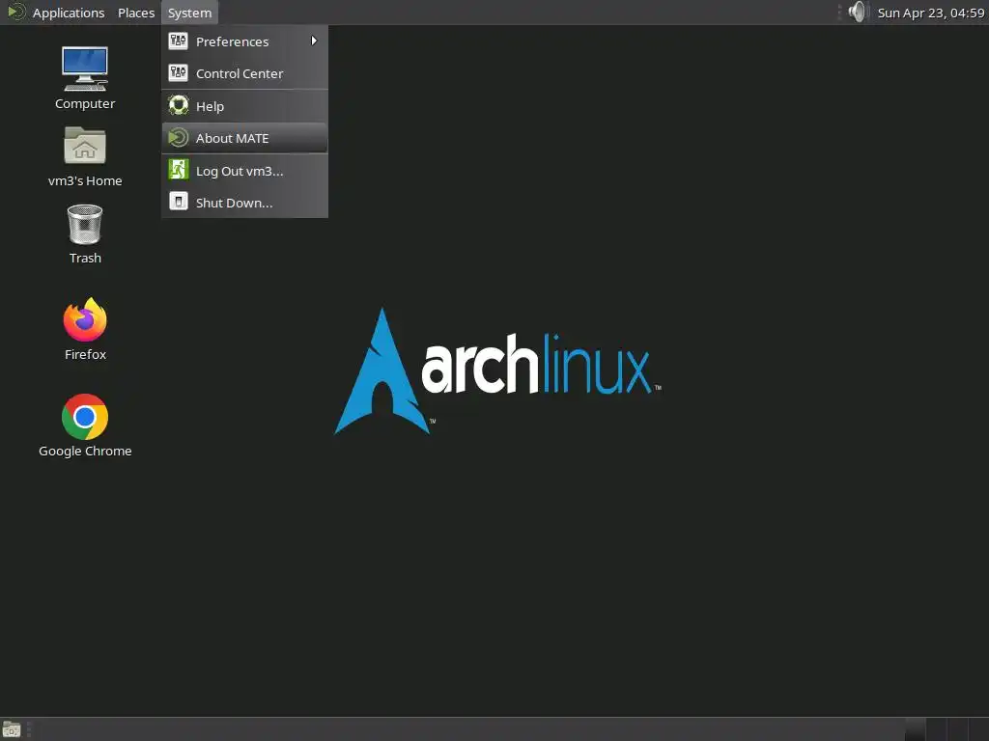Image resolution: width=989 pixels, height=741 pixels.
Task: Select the vm3's Home folder icon
Action: 85,156
